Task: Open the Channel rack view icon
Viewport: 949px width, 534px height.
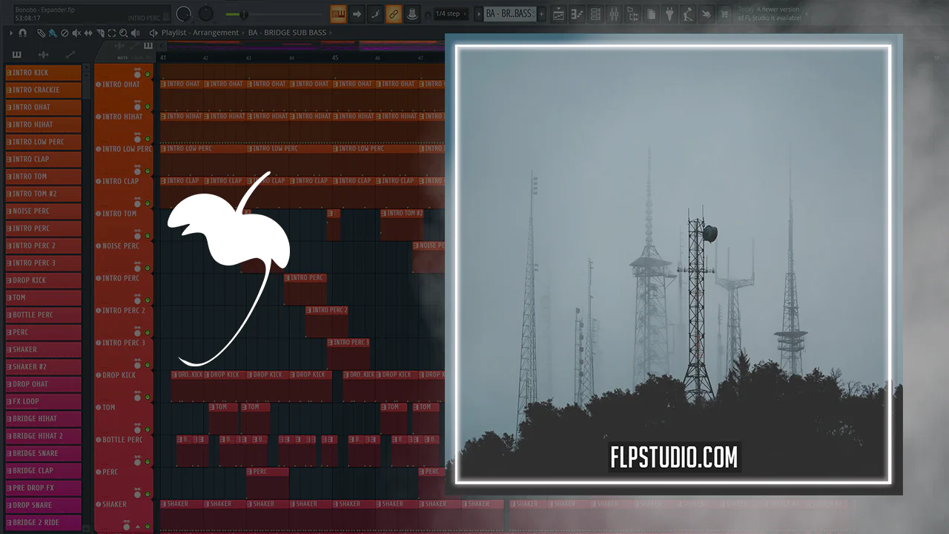Action: coord(595,13)
